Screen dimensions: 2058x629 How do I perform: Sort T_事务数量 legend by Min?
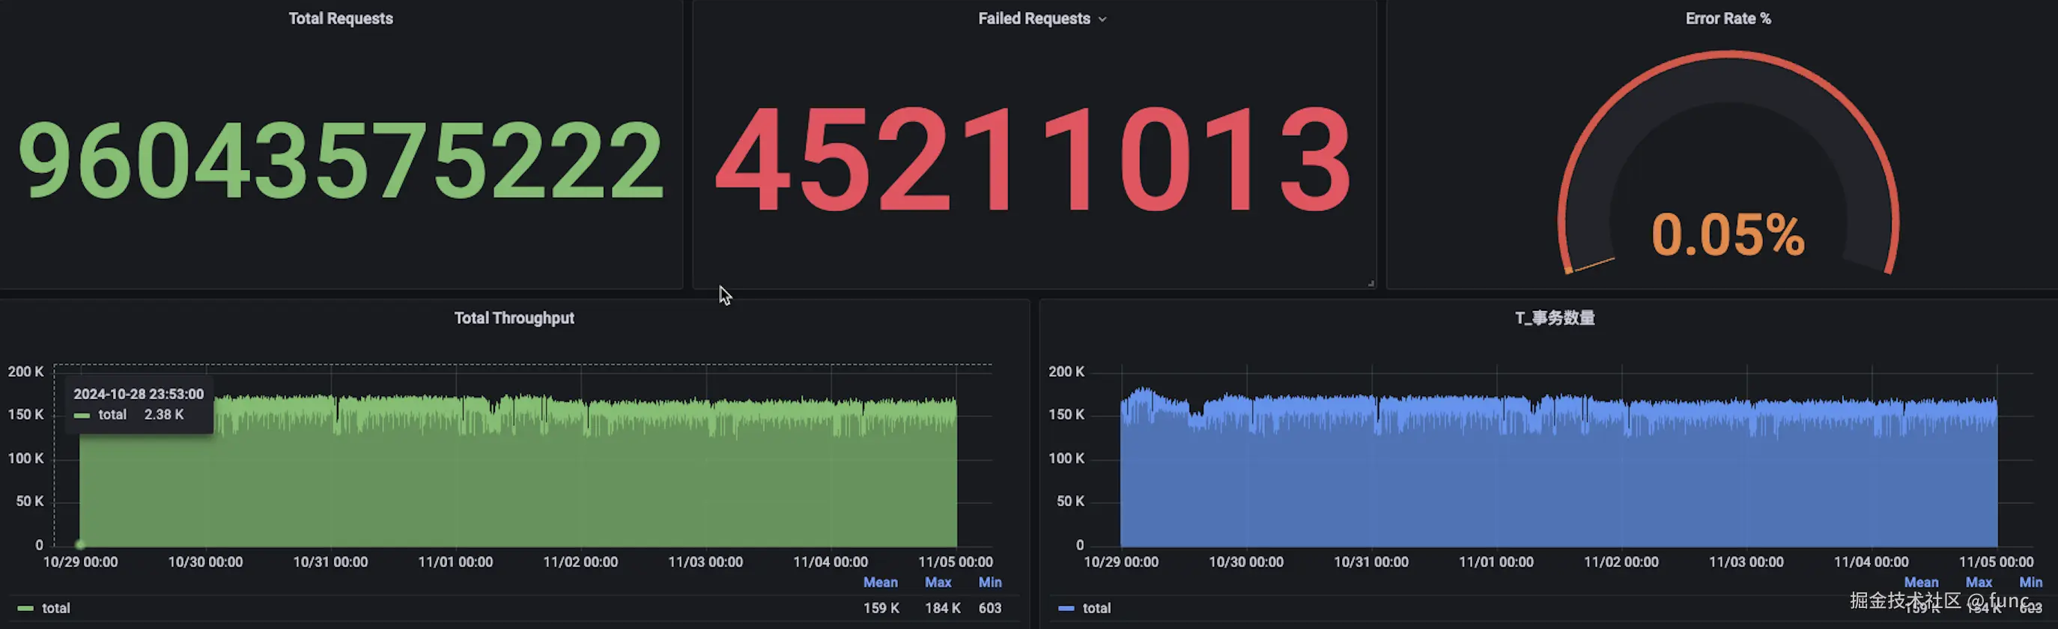(2031, 583)
